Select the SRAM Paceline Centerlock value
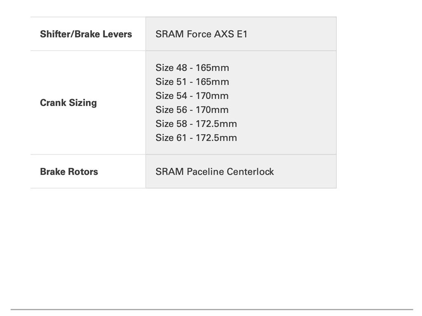 214,172
